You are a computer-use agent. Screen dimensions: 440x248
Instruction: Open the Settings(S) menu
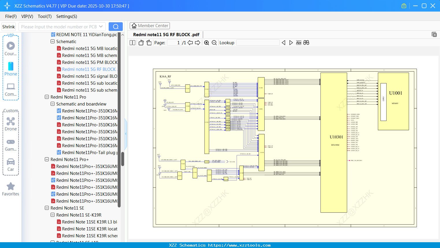tap(66, 16)
